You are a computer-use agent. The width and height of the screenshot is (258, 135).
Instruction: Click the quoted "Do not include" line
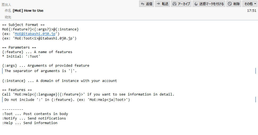coord(67,100)
